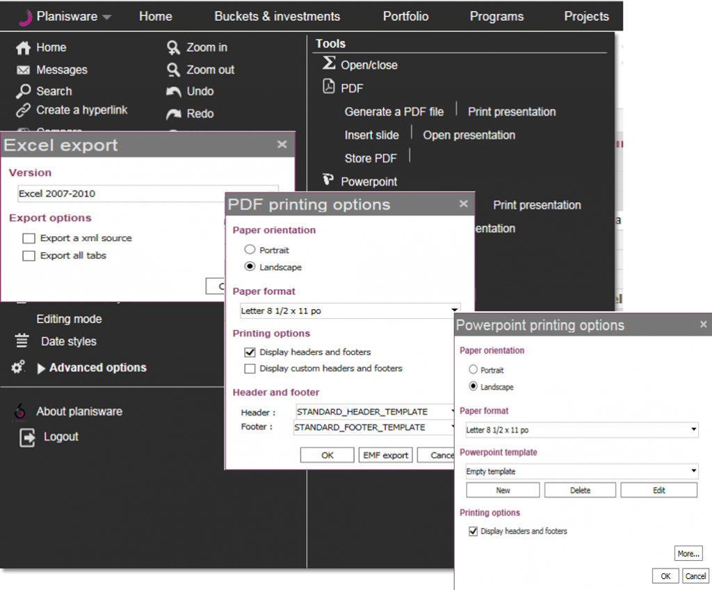Click the EMF export button
Image resolution: width=712 pixels, height=590 pixels.
[385, 454]
